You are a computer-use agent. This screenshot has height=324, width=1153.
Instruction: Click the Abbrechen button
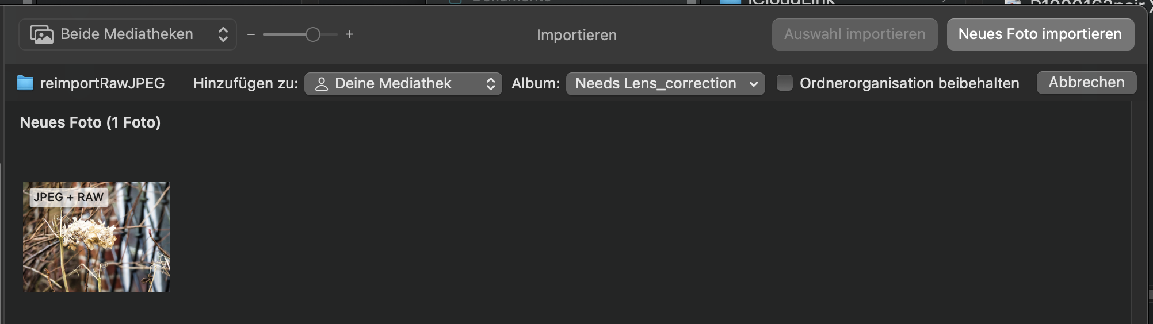coord(1086,83)
